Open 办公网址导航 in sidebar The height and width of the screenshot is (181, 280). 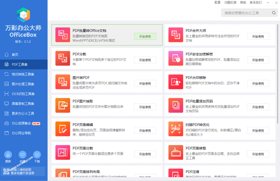[24, 133]
